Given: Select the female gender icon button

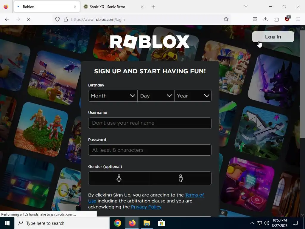Looking at the screenshot, I should click(119, 178).
